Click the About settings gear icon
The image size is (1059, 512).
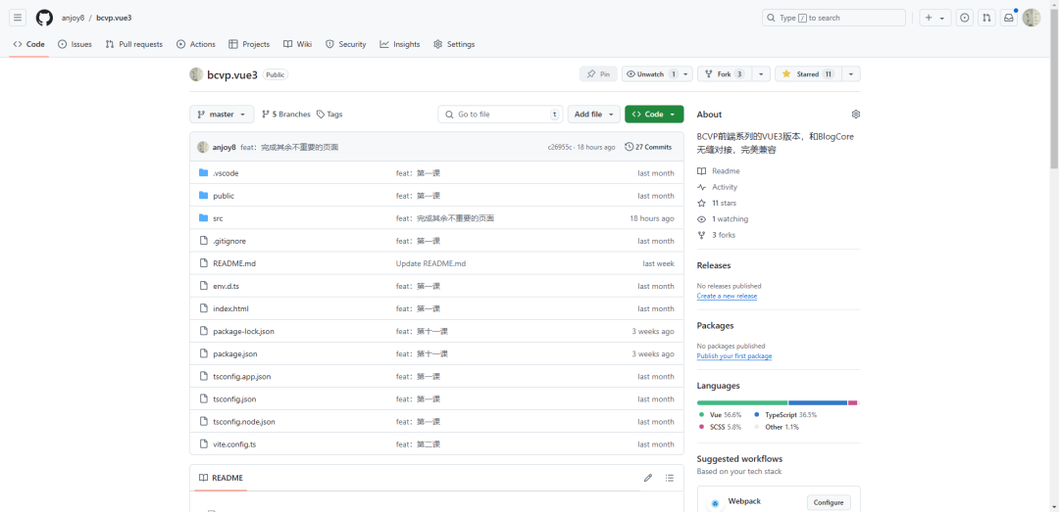click(856, 114)
